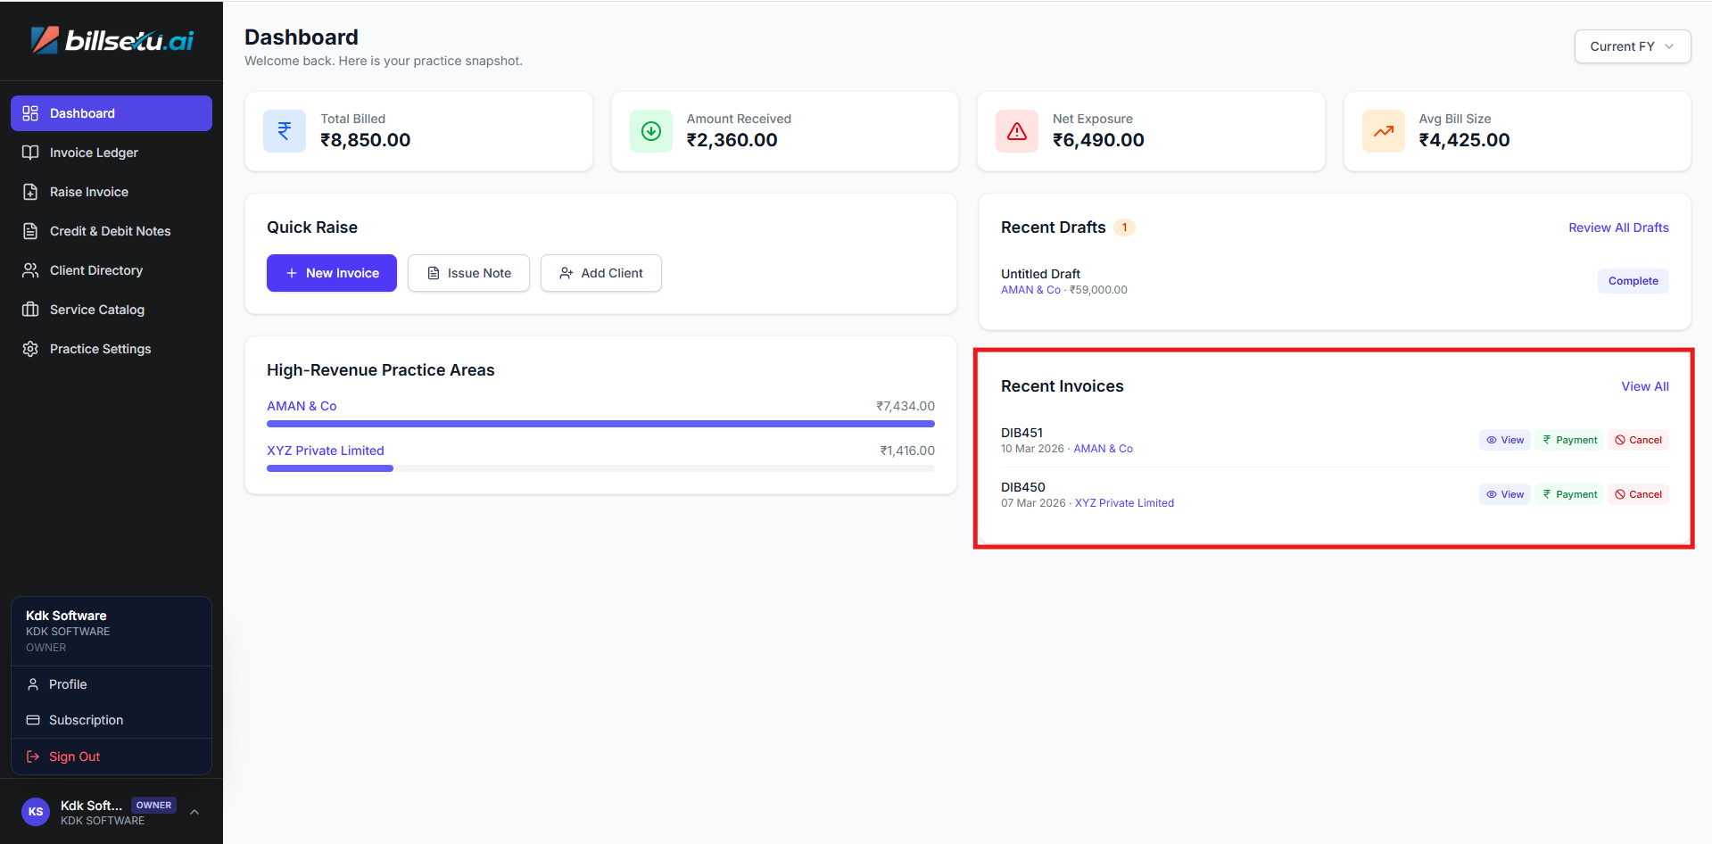Open Credit & Debit Notes menu
Screen dimensions: 1712x844
coord(110,231)
